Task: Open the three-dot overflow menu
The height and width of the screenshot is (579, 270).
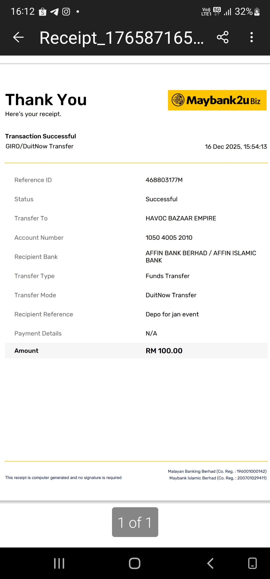Action: (x=251, y=37)
